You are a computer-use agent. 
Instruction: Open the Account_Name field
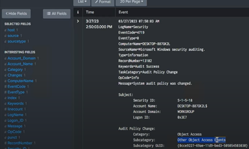coord(20,64)
